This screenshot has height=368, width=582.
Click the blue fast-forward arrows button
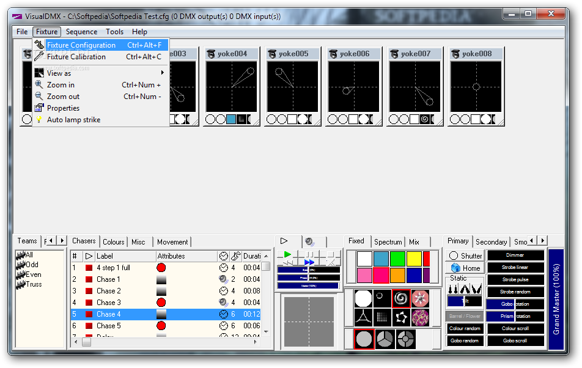309,262
